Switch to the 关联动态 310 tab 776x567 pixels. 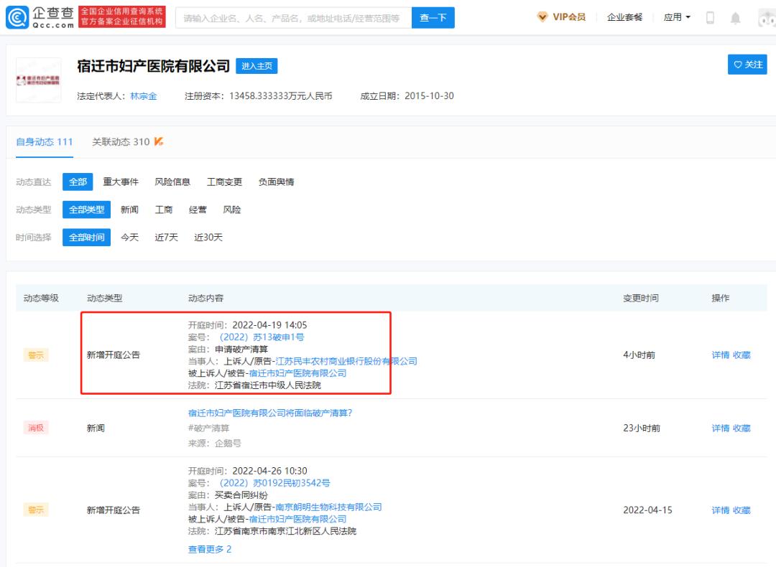[x=121, y=141]
